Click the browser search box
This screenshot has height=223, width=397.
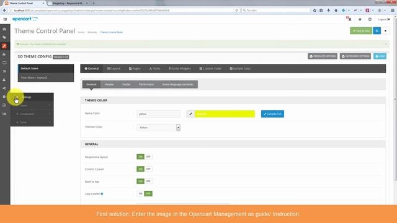coord(276,11)
